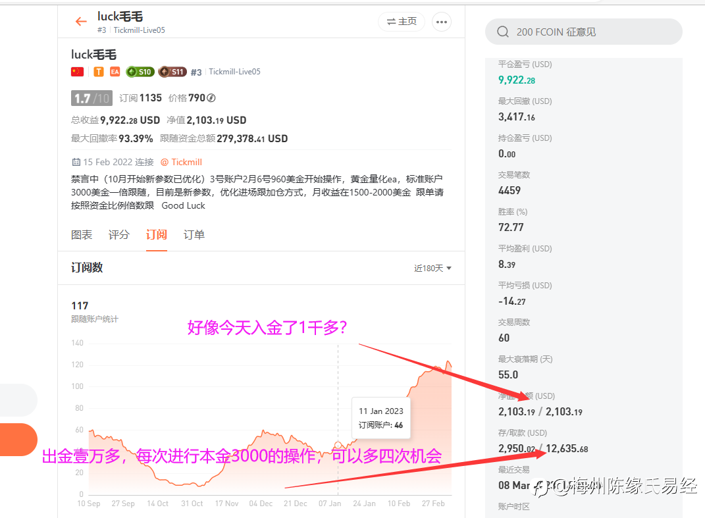
Task: Switch to the 订单 tab
Action: [194, 235]
